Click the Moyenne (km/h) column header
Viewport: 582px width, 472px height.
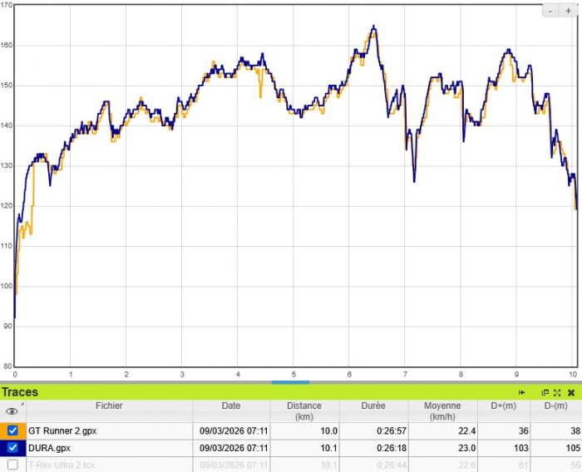pos(442,411)
